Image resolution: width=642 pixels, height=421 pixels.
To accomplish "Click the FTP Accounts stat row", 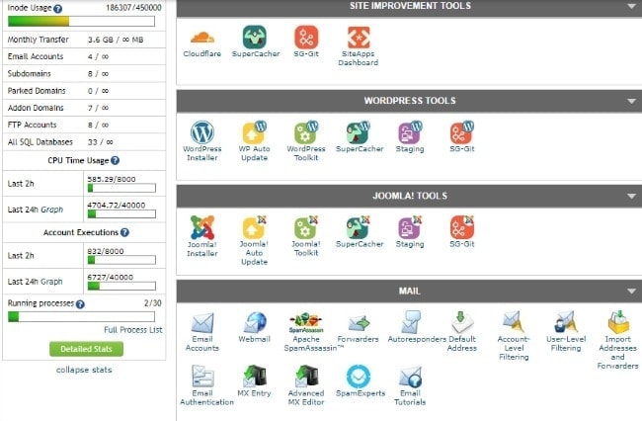I will coord(84,125).
